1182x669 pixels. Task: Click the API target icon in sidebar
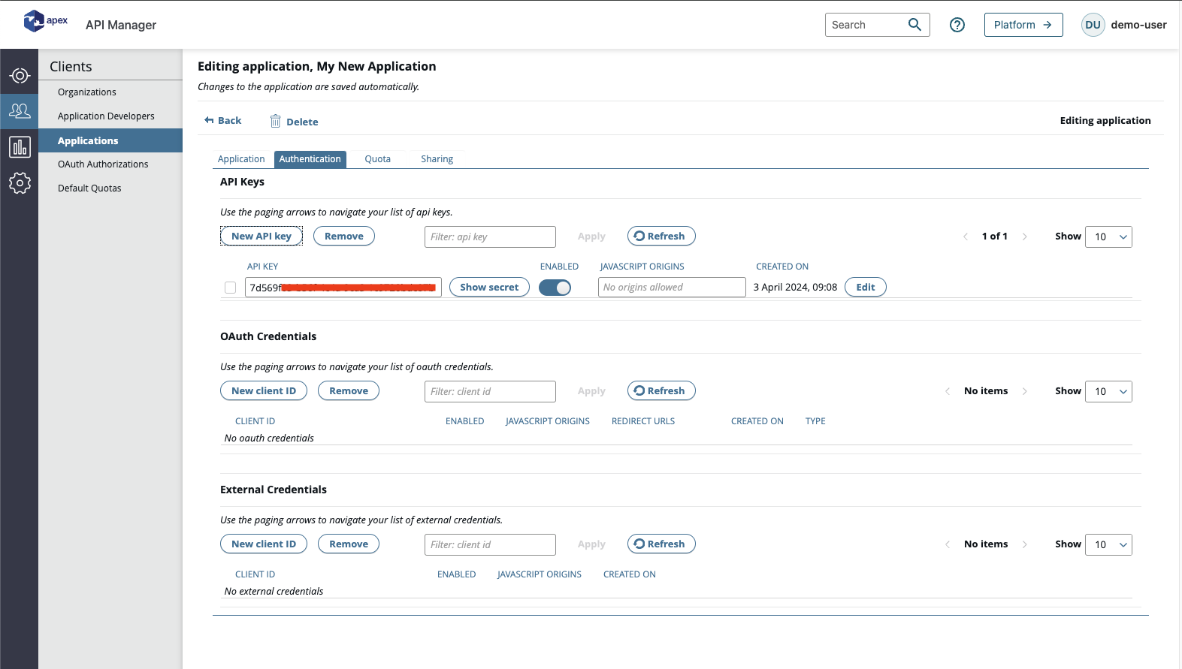(x=20, y=76)
